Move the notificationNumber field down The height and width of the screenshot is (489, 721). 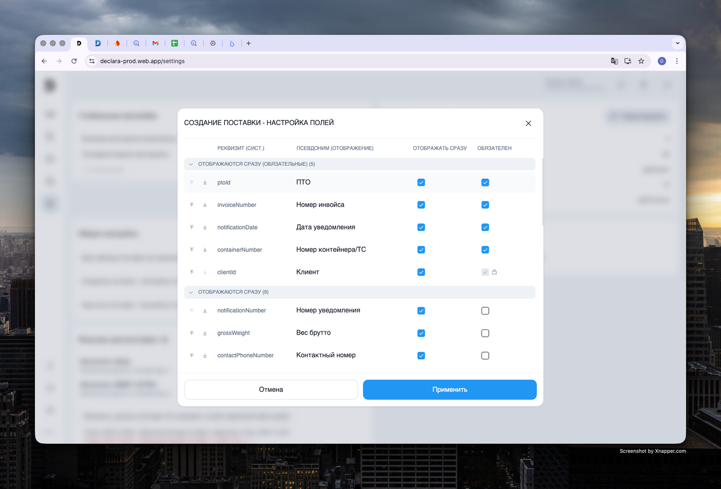click(205, 311)
